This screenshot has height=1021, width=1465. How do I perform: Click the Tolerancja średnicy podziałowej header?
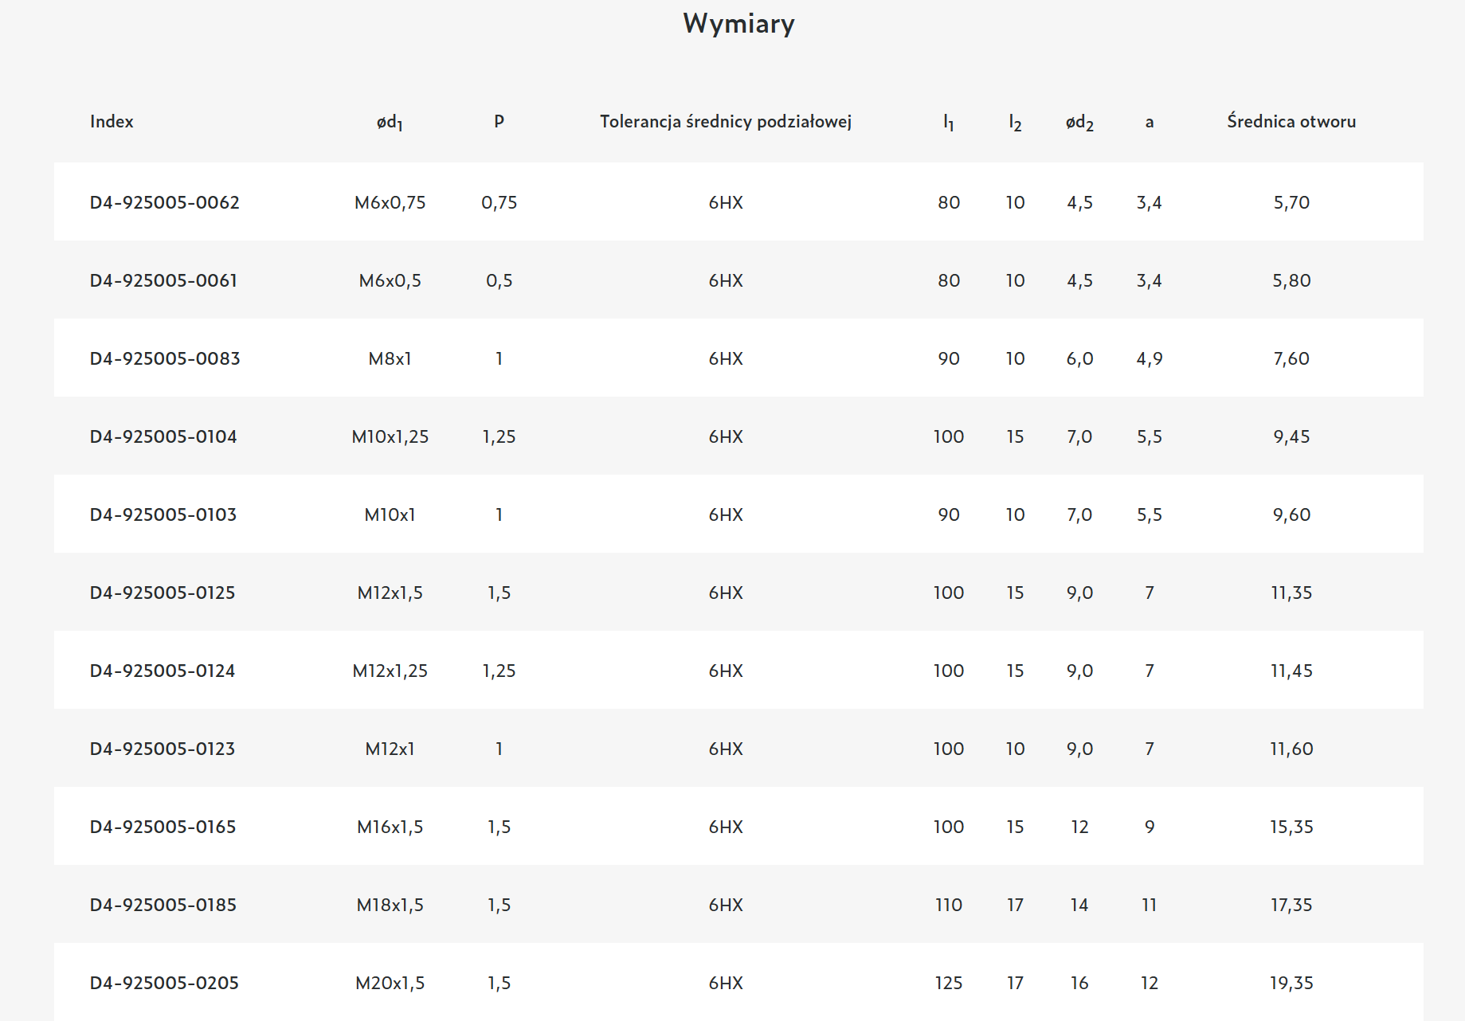725,122
